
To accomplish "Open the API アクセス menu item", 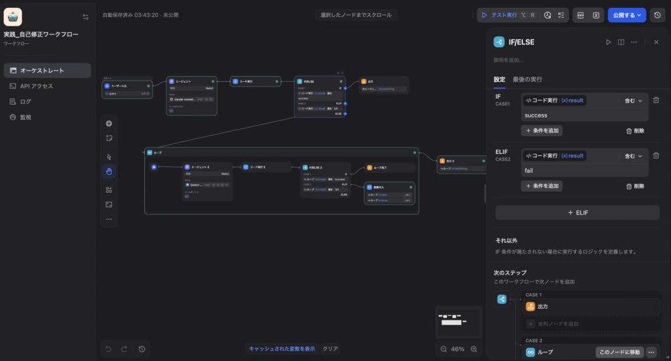I will click(x=47, y=86).
